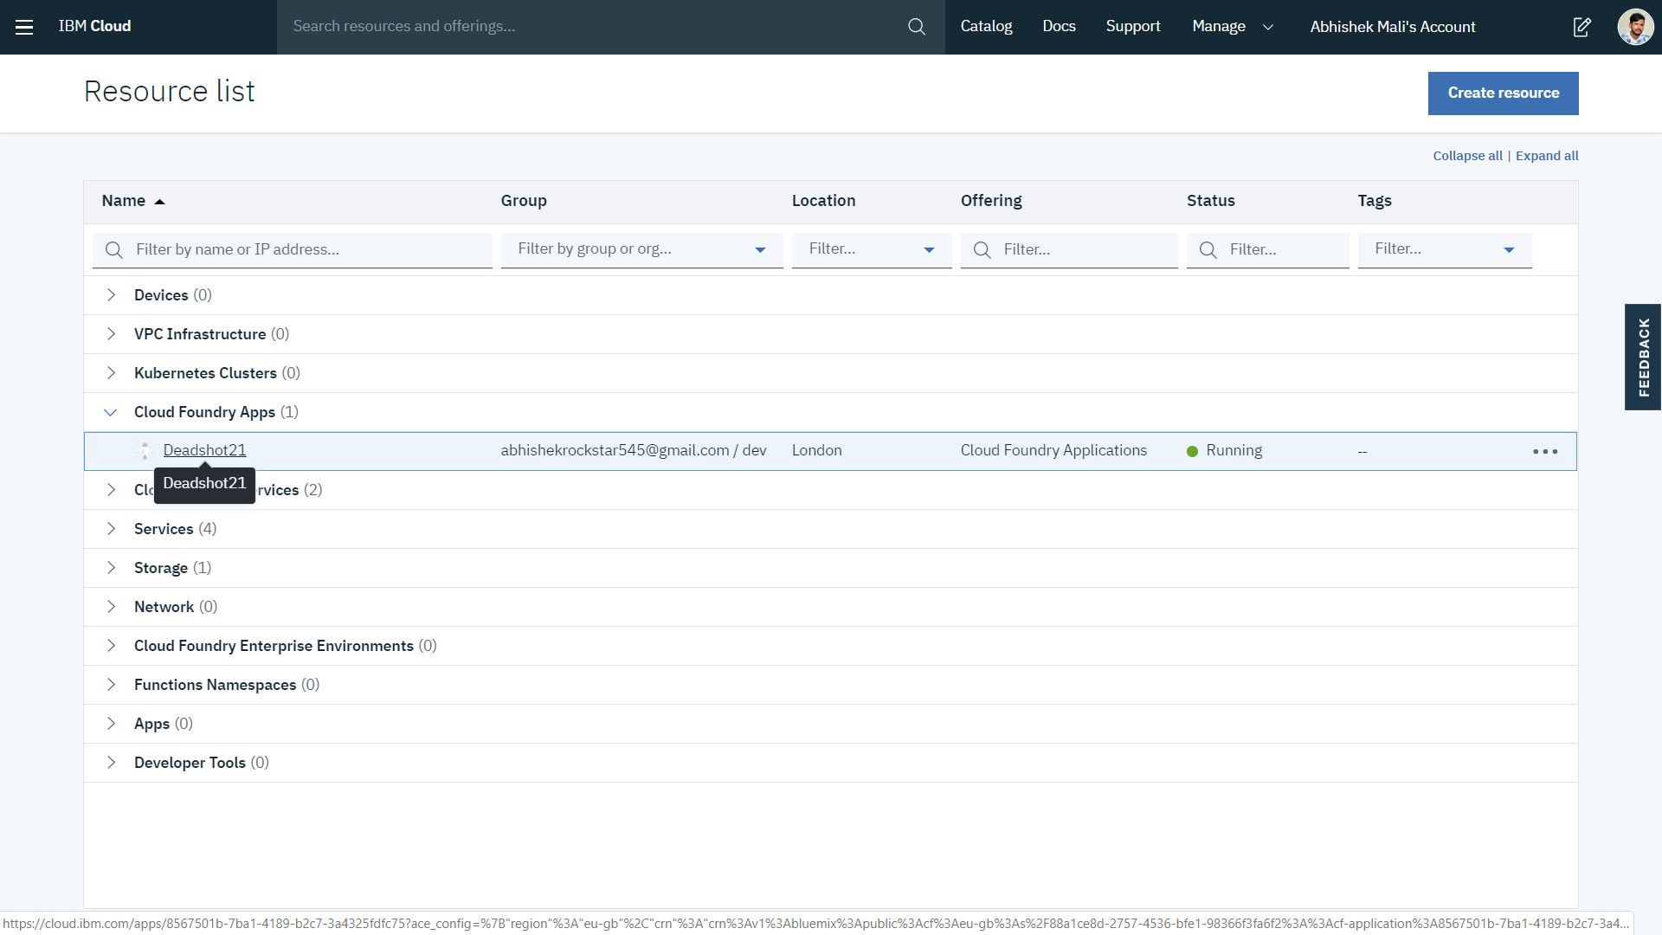Click the Collapse all link
Screen dimensions: 1662x935
tap(1467, 156)
